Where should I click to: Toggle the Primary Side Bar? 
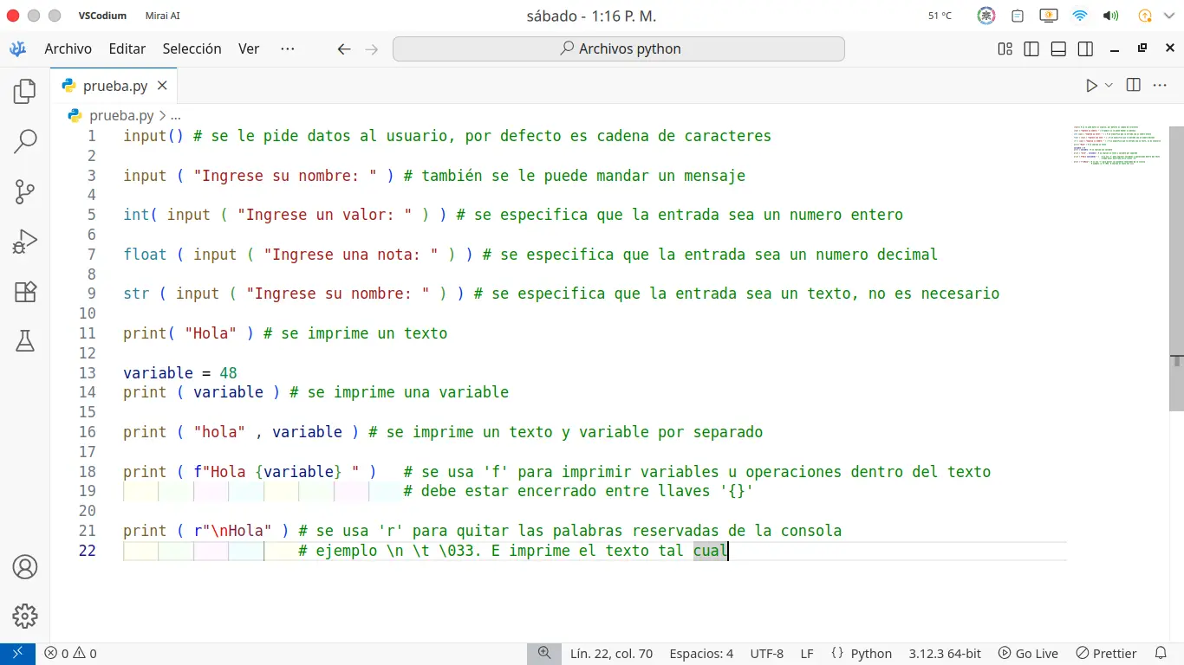pos(1031,49)
